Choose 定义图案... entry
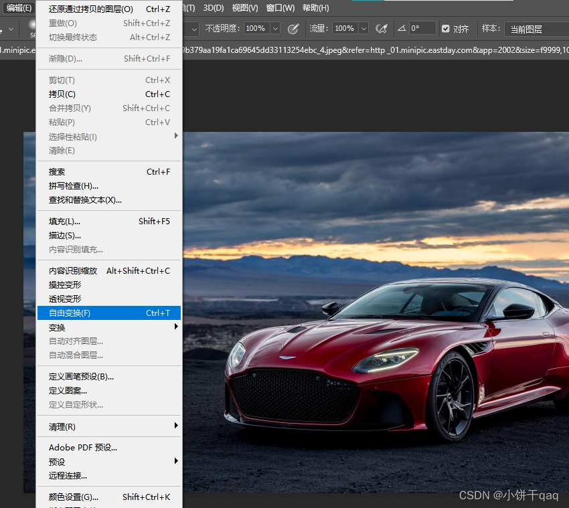 pos(109,391)
